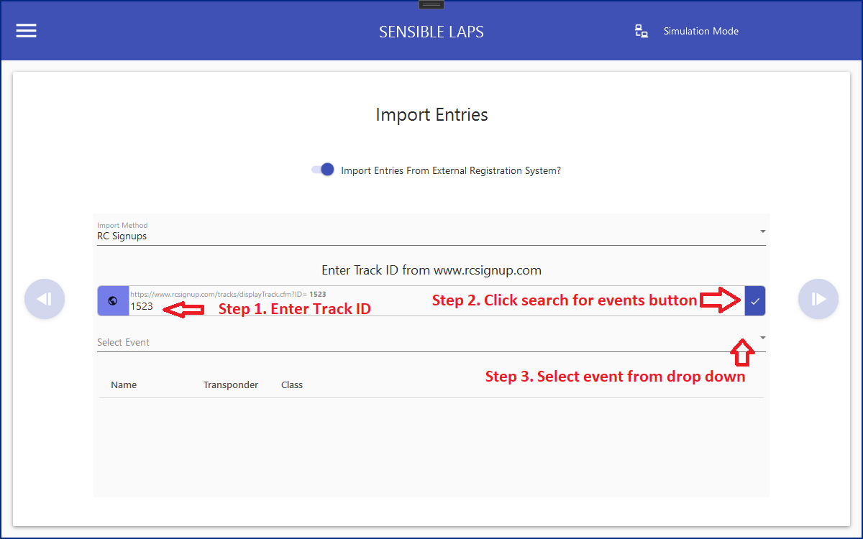Click the Simulation Mode text label
The height and width of the screenshot is (539, 863).
[x=700, y=31]
